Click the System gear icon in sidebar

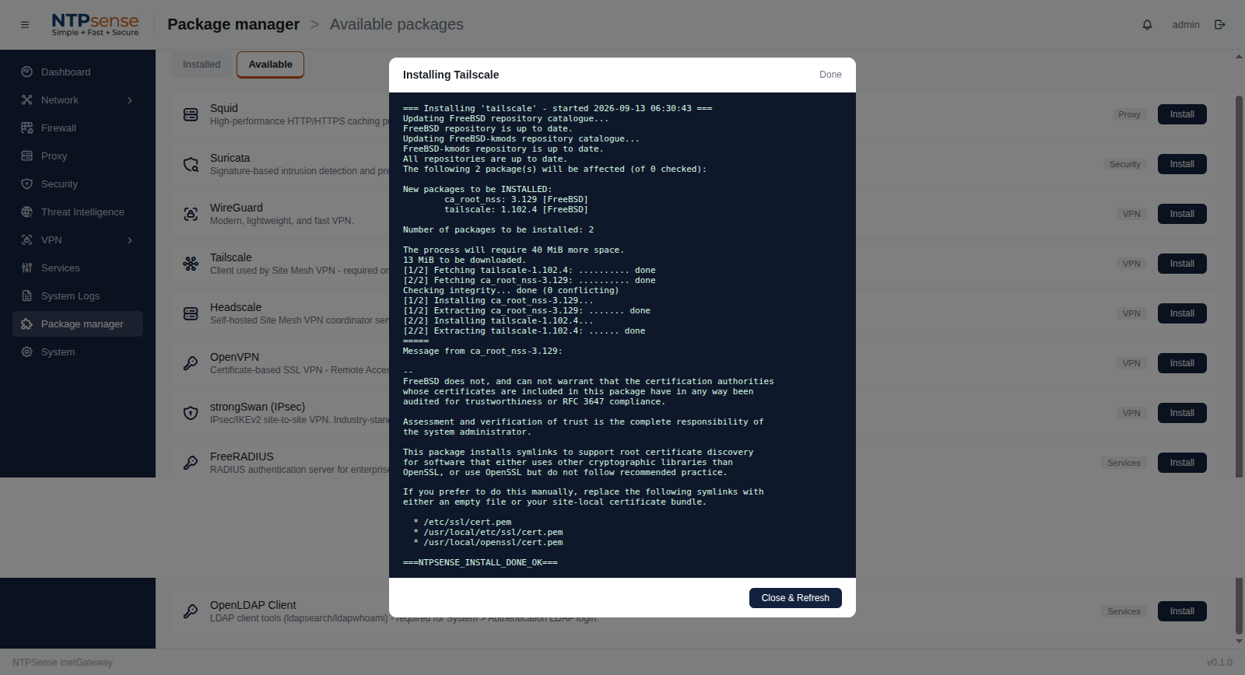click(x=27, y=351)
